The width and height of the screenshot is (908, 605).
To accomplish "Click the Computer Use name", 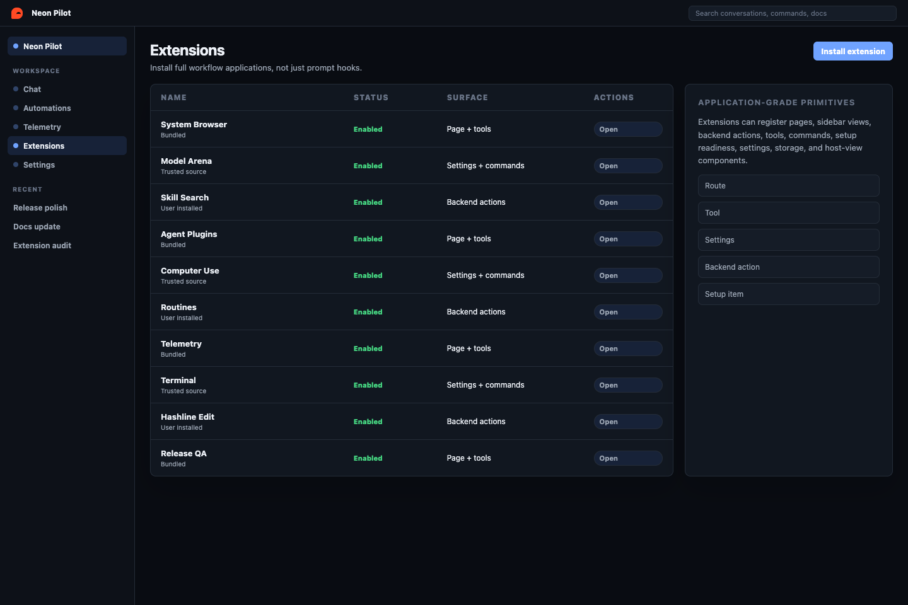I will (190, 271).
